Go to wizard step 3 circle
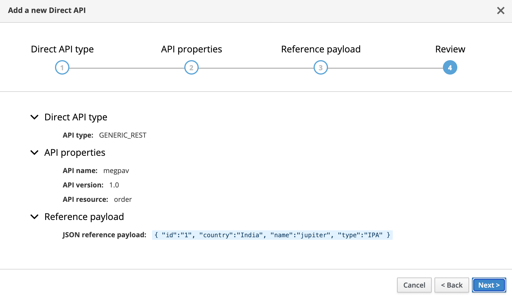The width and height of the screenshot is (512, 300). [321, 68]
